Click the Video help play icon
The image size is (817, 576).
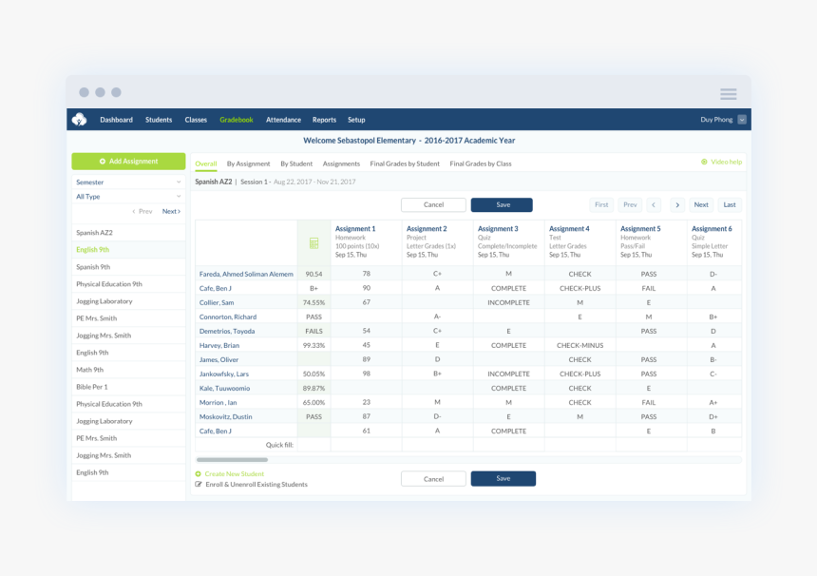point(704,163)
